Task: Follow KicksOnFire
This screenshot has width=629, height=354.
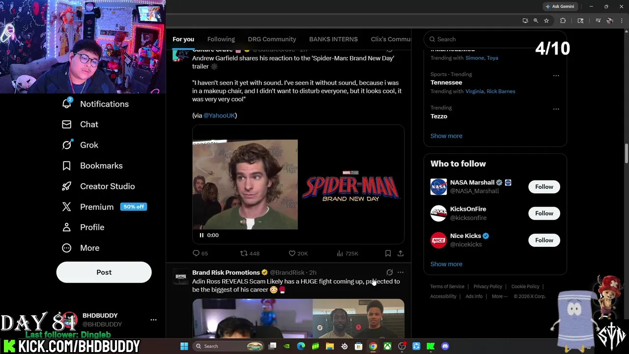Action: pos(544,213)
